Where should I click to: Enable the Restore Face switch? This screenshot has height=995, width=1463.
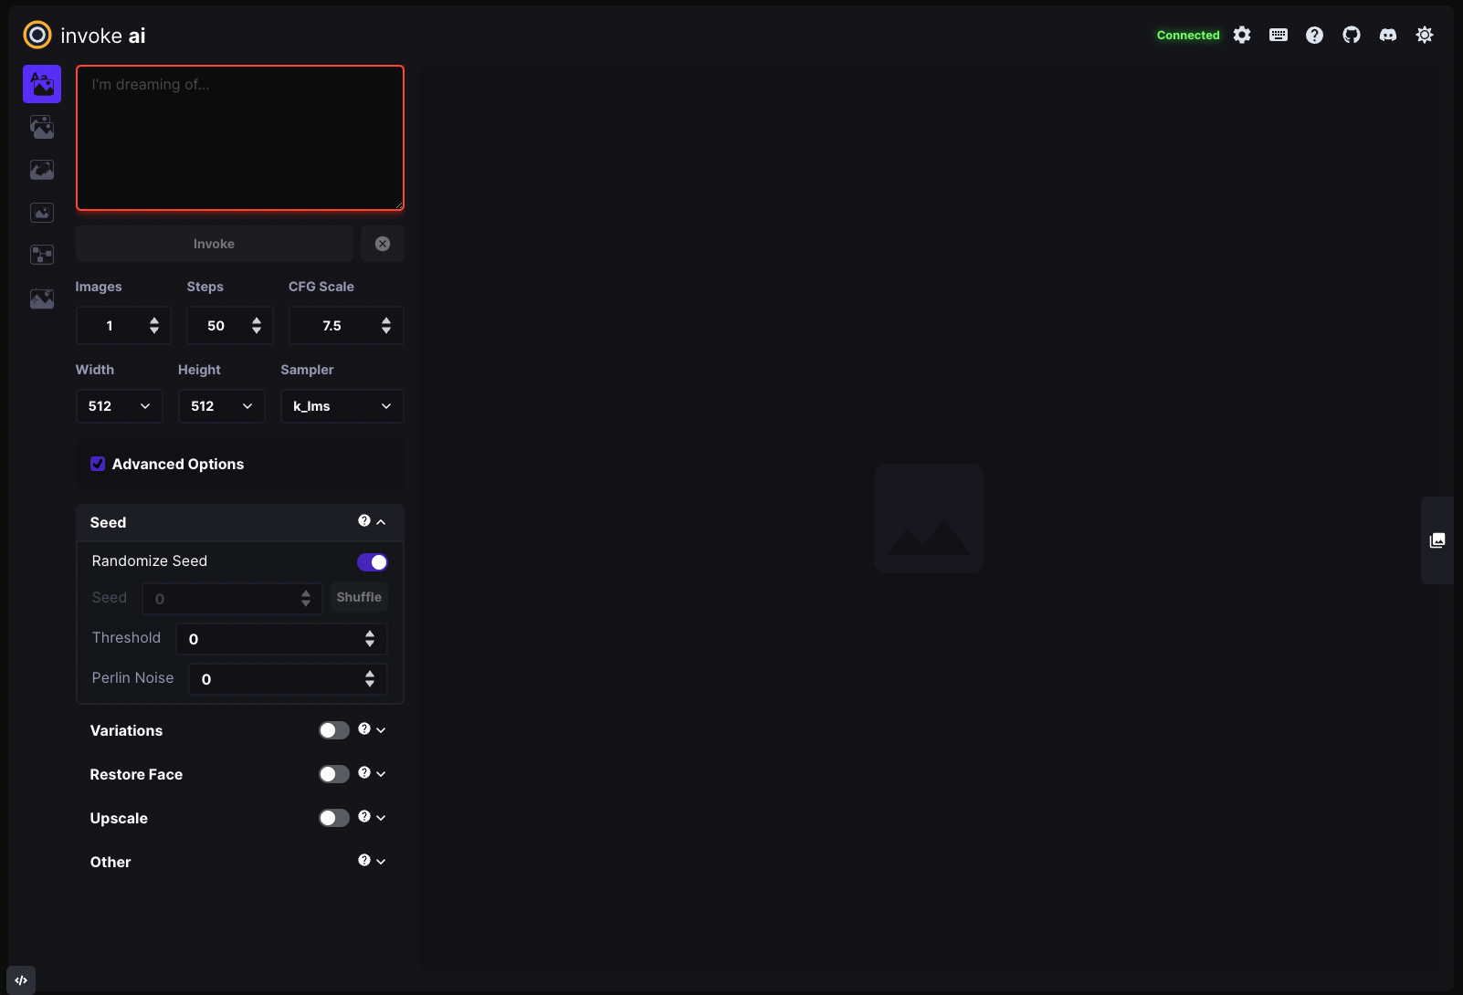(334, 774)
